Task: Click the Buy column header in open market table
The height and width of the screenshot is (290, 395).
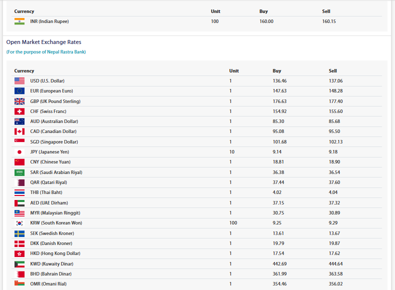Action: 277,70
